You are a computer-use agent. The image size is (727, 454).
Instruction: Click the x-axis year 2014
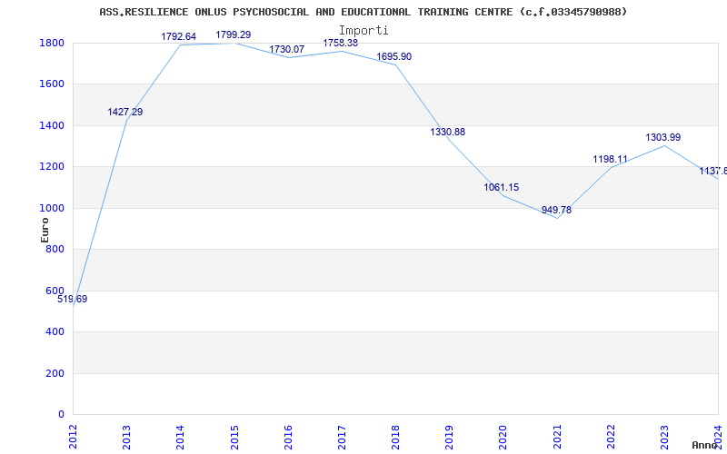180,437
